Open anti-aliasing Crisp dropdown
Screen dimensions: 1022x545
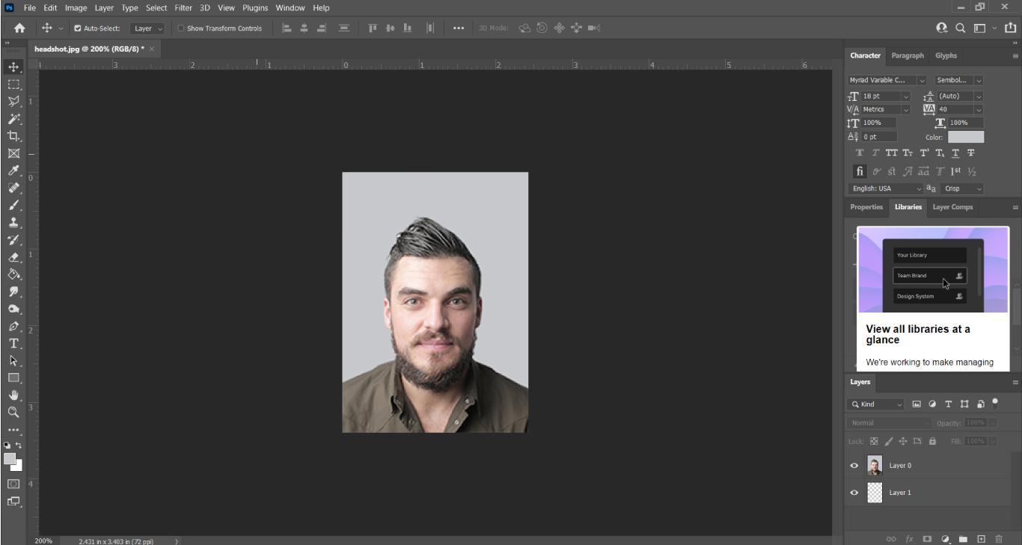(962, 188)
